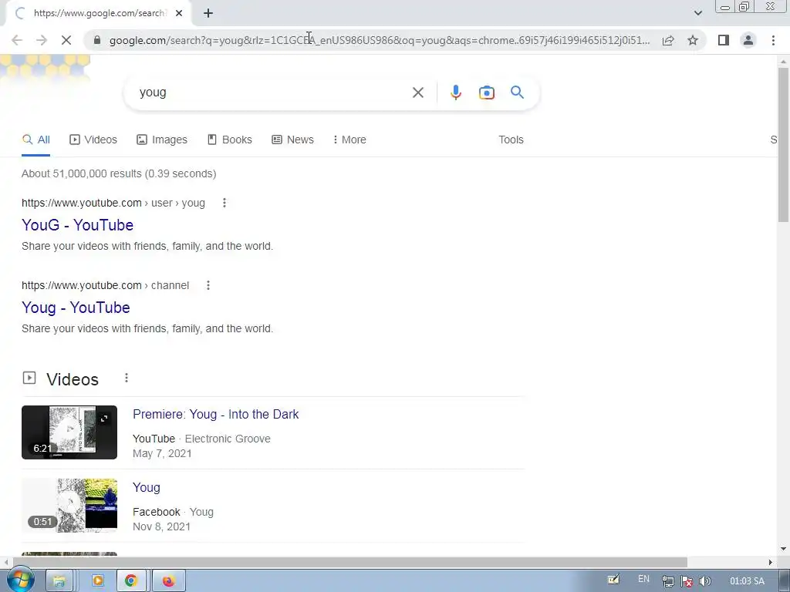This screenshot has width=790, height=592.
Task: Click the address bar URL
Action: pyautogui.click(x=380, y=40)
